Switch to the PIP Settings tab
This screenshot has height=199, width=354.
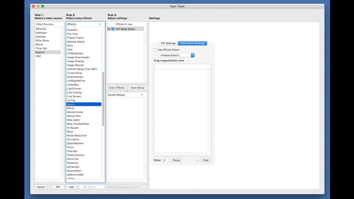click(168, 43)
